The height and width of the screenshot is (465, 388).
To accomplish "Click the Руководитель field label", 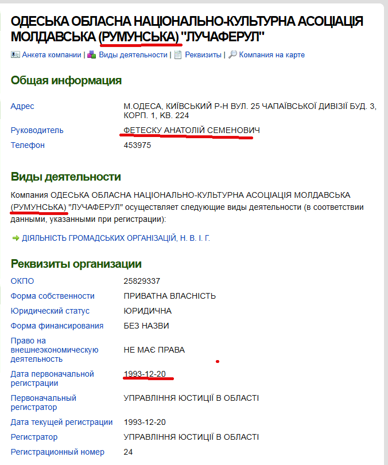I will (37, 130).
